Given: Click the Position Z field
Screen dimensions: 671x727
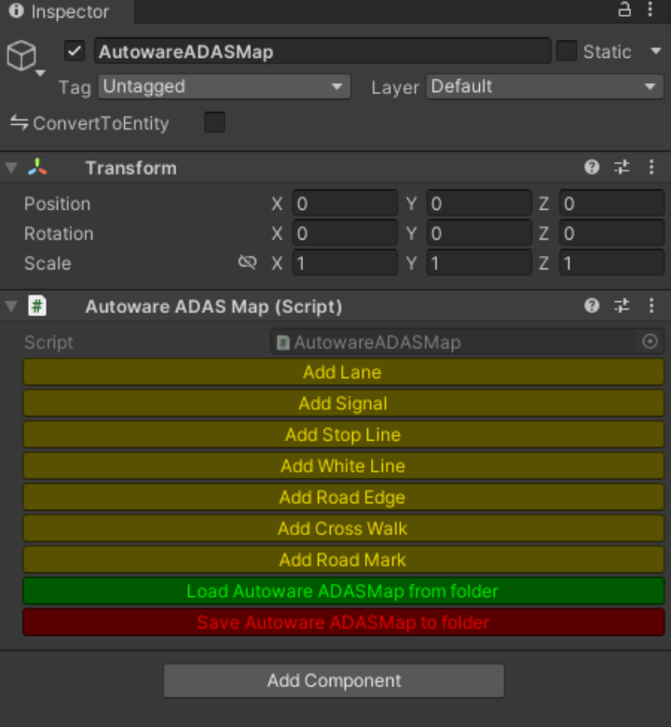Looking at the screenshot, I should [611, 203].
